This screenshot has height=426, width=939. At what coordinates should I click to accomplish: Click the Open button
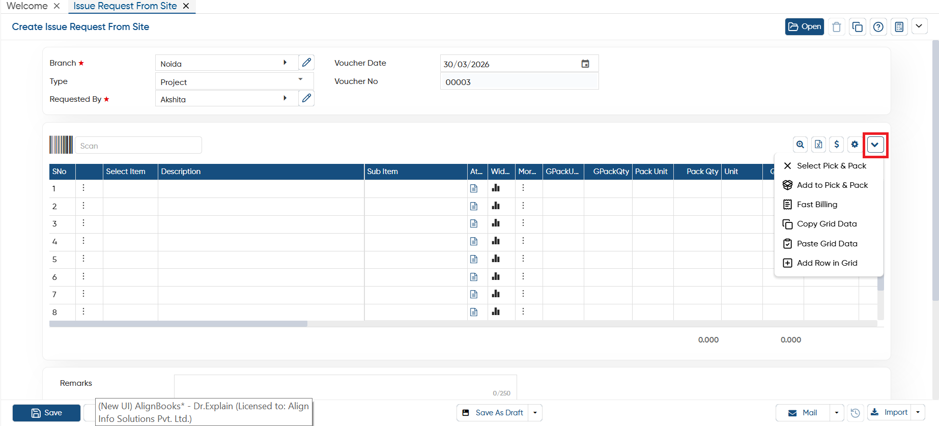804,26
